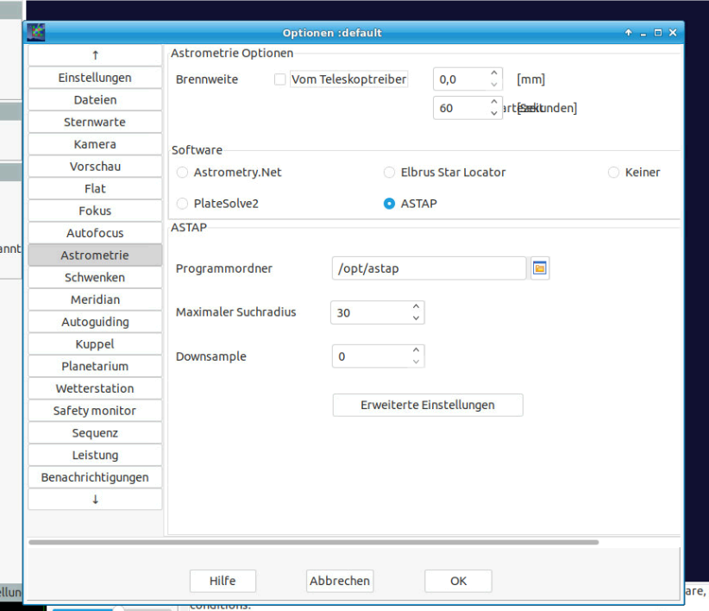Open Safety monitor page
The height and width of the screenshot is (611, 709).
95,411
